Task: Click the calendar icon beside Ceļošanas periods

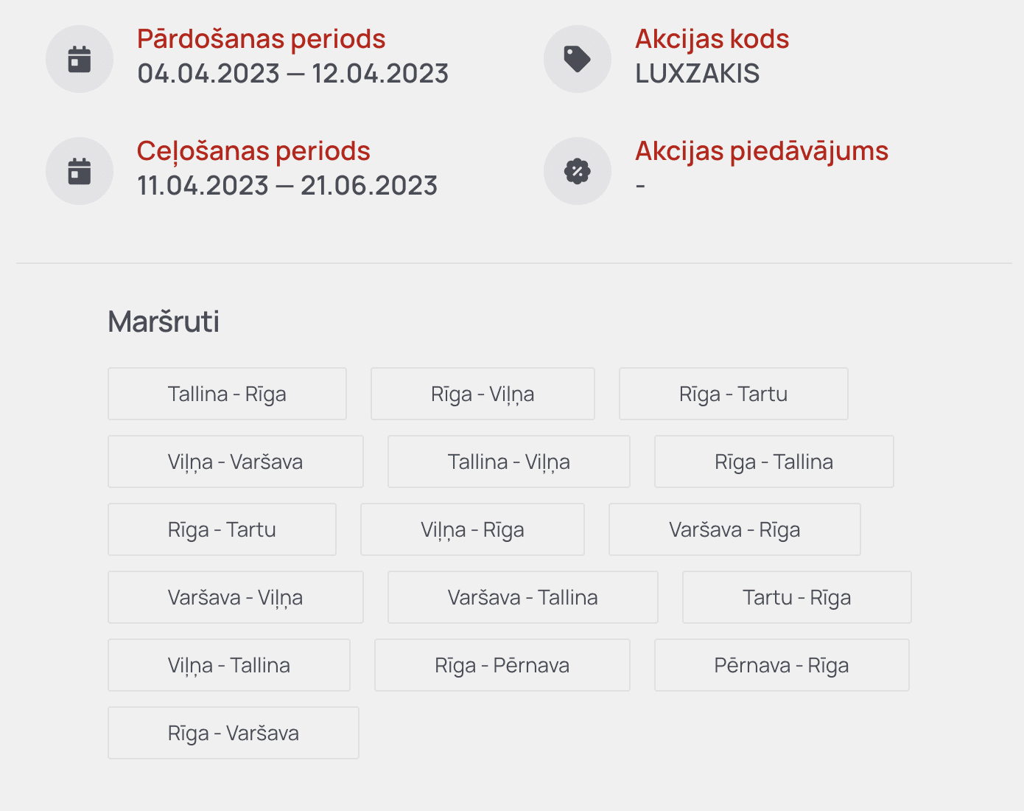Action: pos(80,171)
